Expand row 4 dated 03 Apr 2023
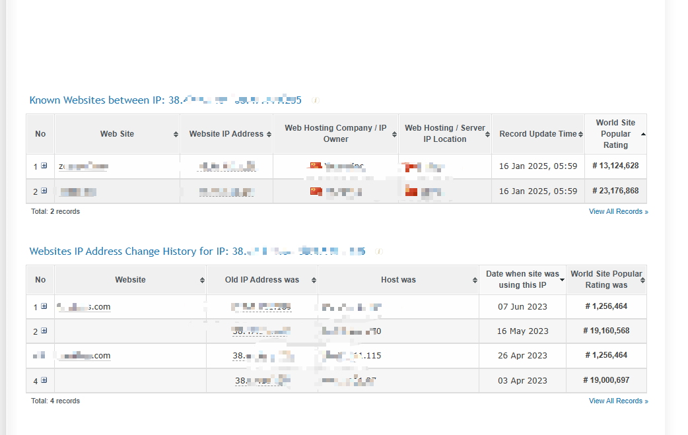Viewport: 688px width, 435px height. [x=44, y=380]
